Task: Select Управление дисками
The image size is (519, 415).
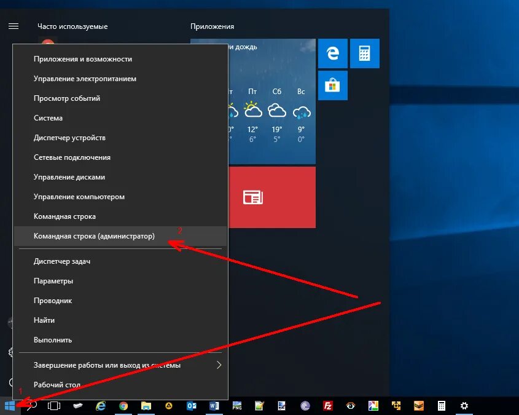Action: click(x=120, y=177)
